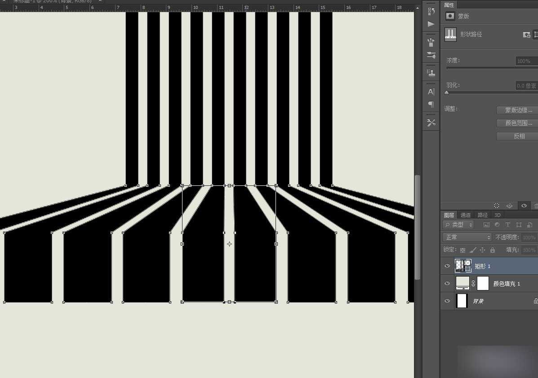The height and width of the screenshot is (378, 538).
Task: Click the 背景 layer name
Action: pyautogui.click(x=478, y=301)
